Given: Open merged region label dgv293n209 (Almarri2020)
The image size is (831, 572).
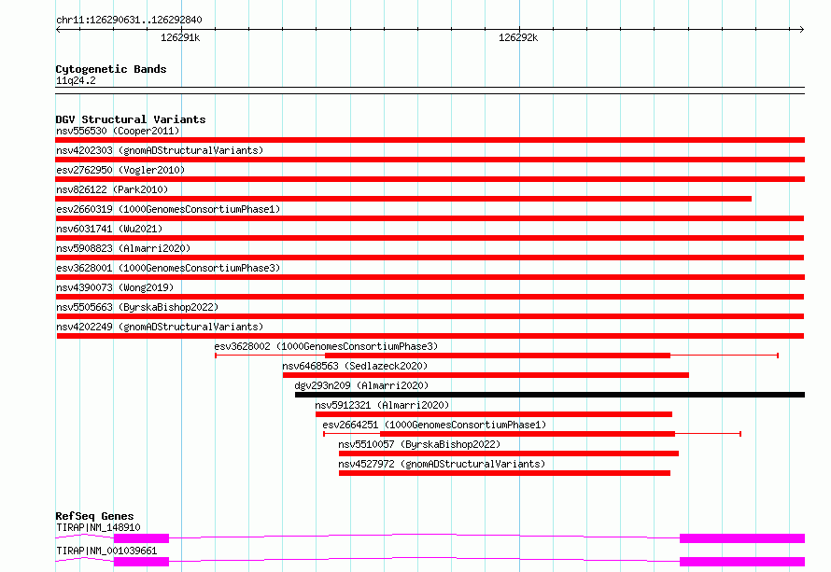Looking at the screenshot, I should click(x=361, y=385).
